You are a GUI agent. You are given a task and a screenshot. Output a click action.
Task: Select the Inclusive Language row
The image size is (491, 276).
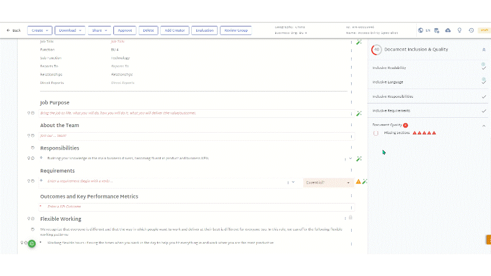429,82
